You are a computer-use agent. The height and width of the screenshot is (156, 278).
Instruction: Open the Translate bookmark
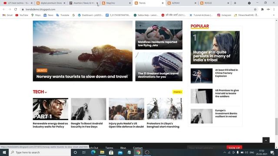63,15
